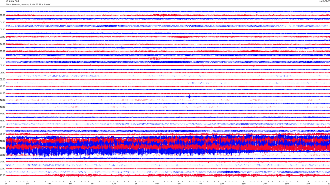Select the 21:30 time label
The image size is (330, 185).
coord(2,162)
